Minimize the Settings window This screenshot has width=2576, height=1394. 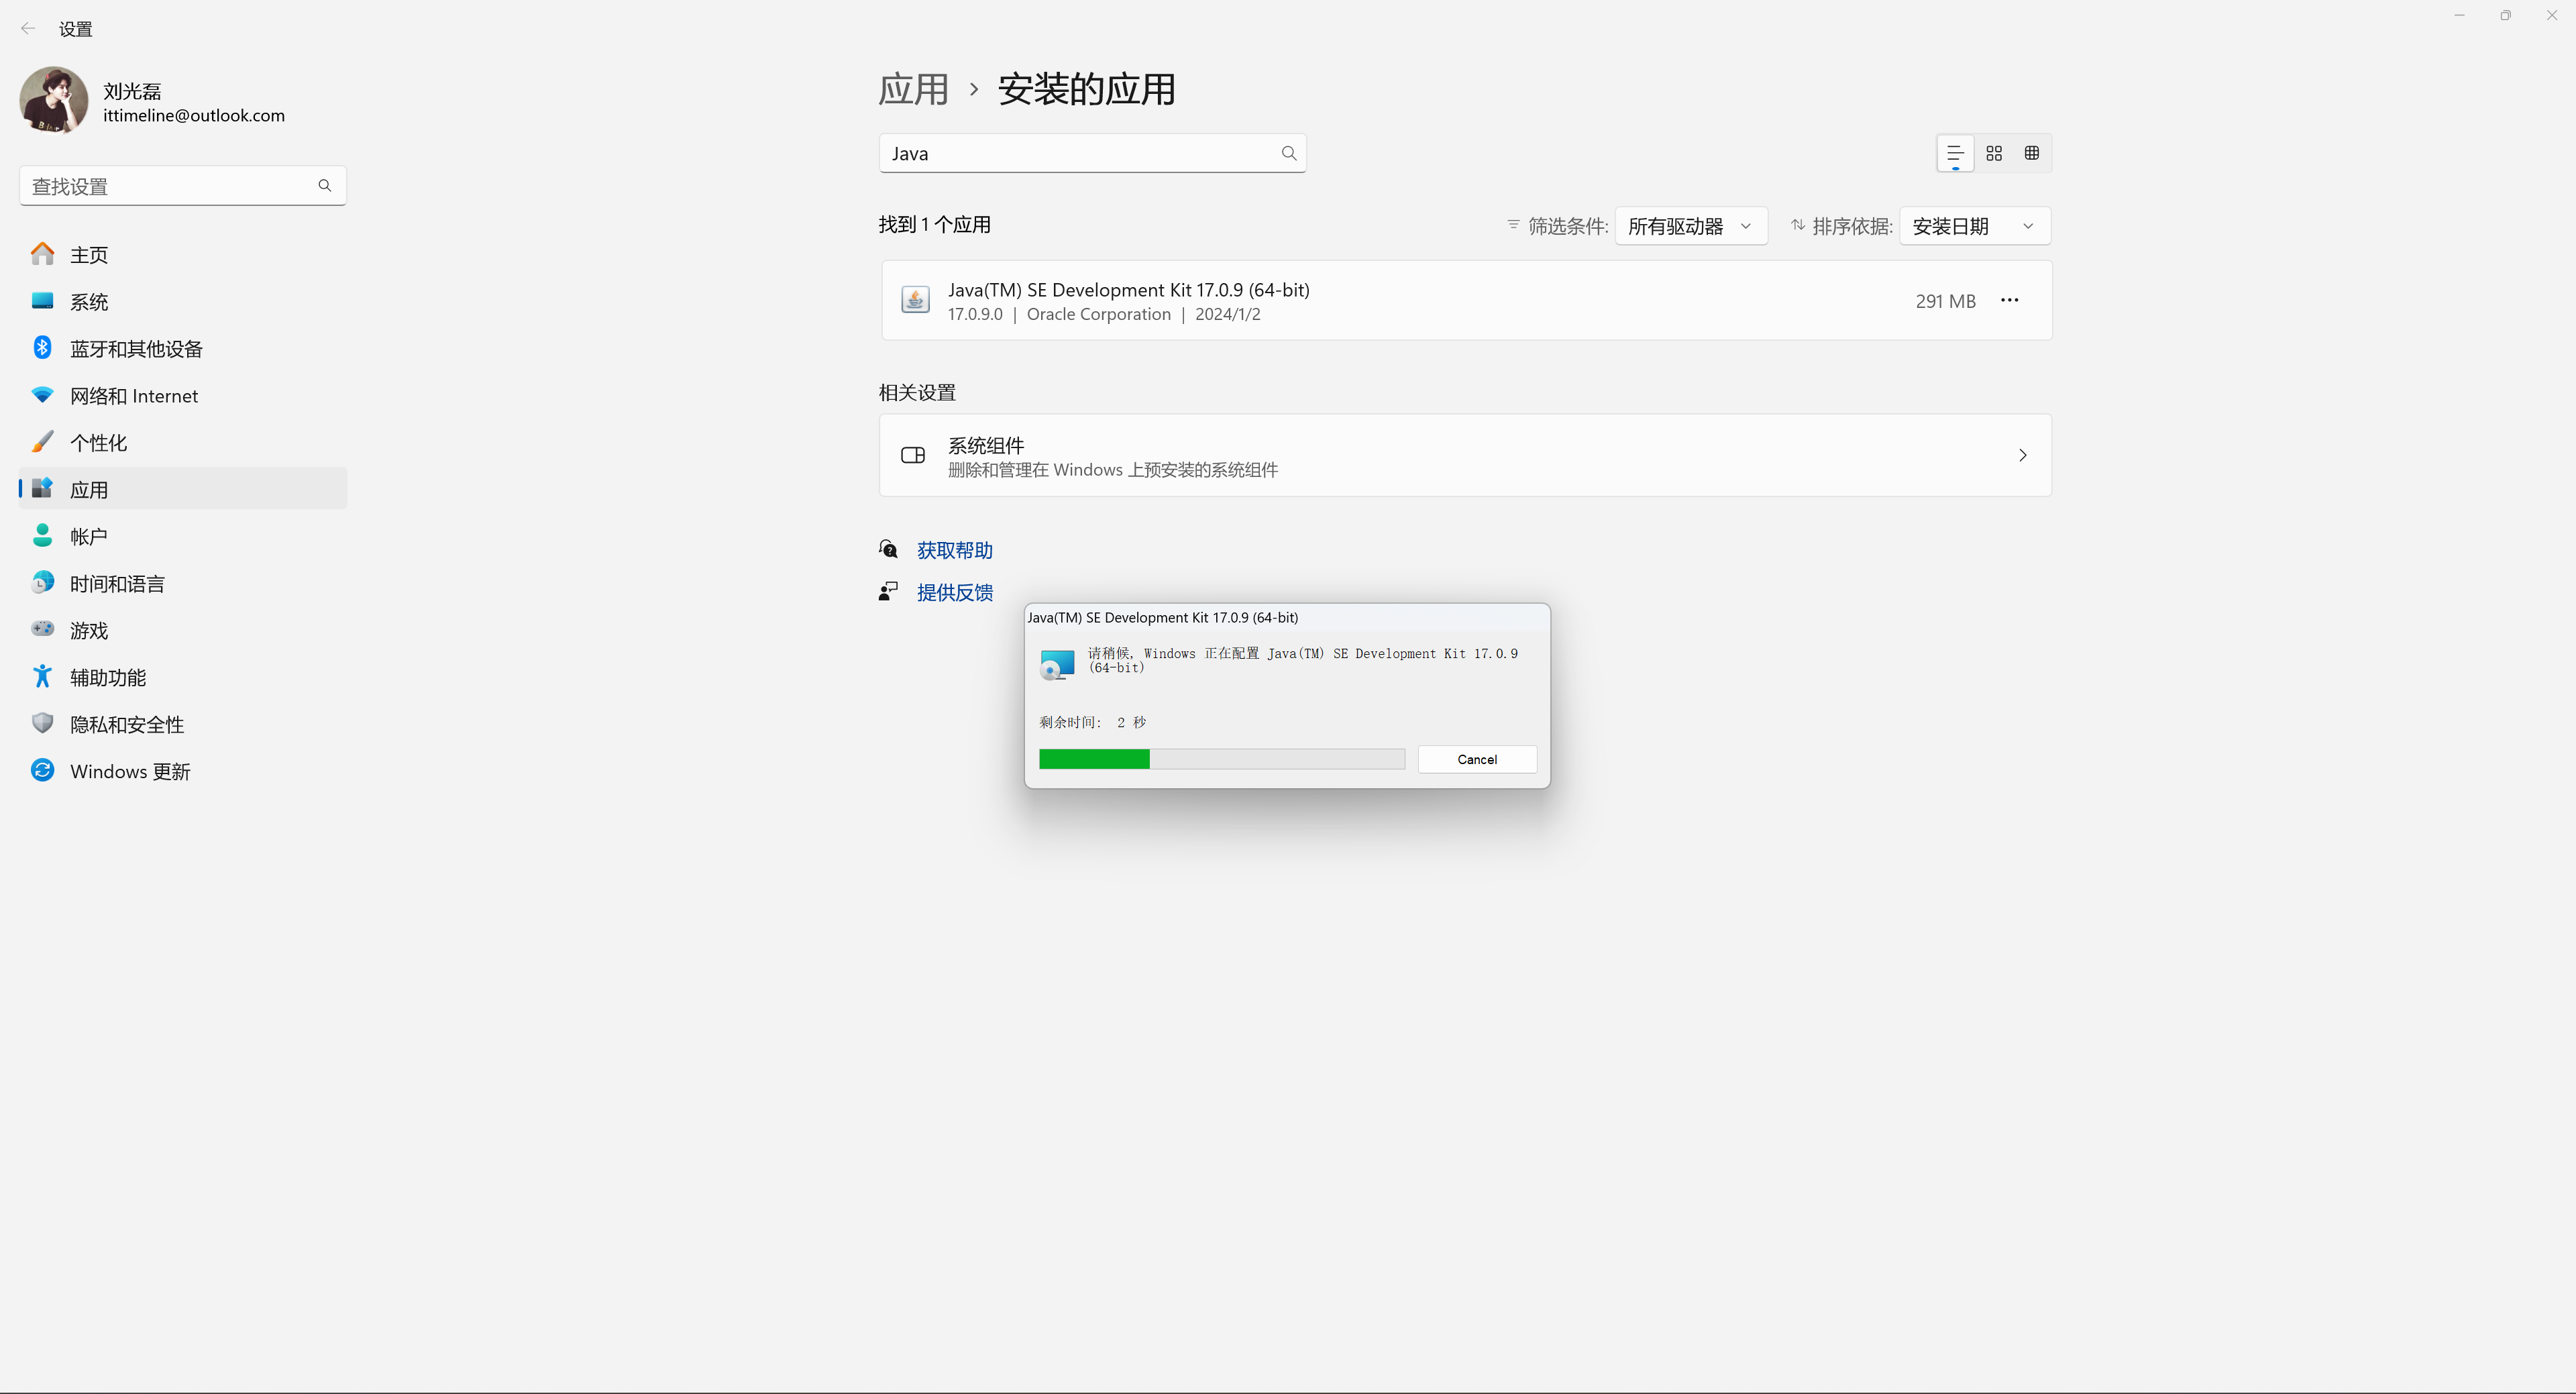(x=2459, y=16)
